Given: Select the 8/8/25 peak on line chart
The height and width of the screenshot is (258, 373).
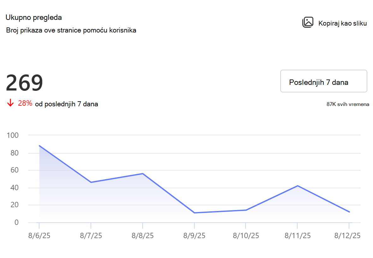Looking at the screenshot, I should coord(143,173).
